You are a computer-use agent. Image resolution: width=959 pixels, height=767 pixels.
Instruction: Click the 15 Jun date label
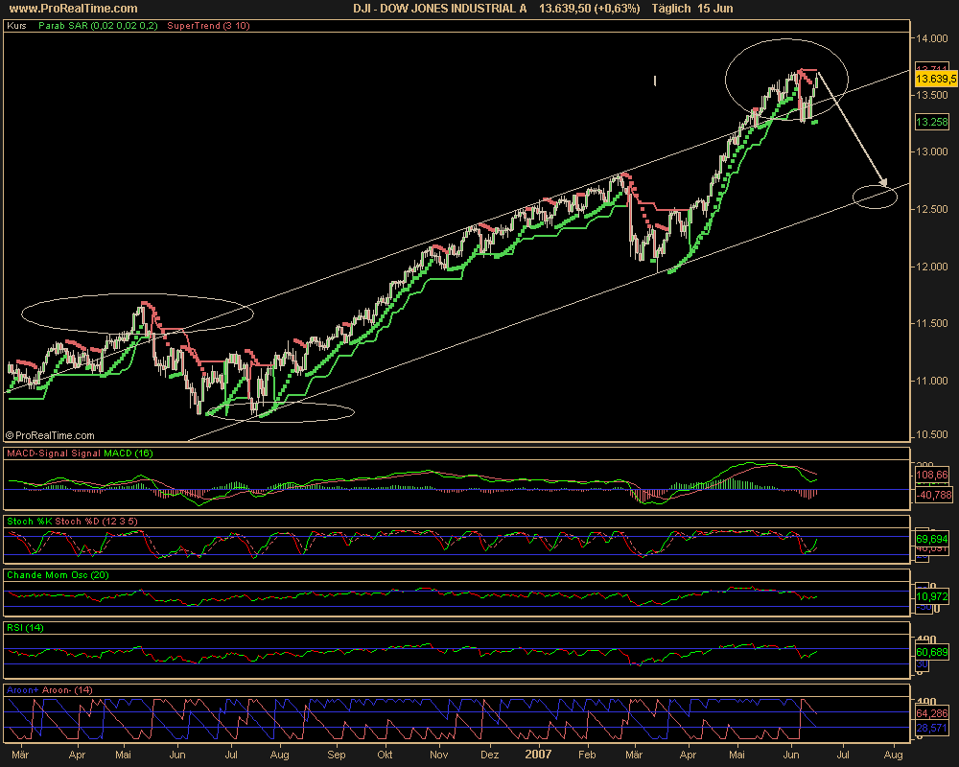coord(715,9)
